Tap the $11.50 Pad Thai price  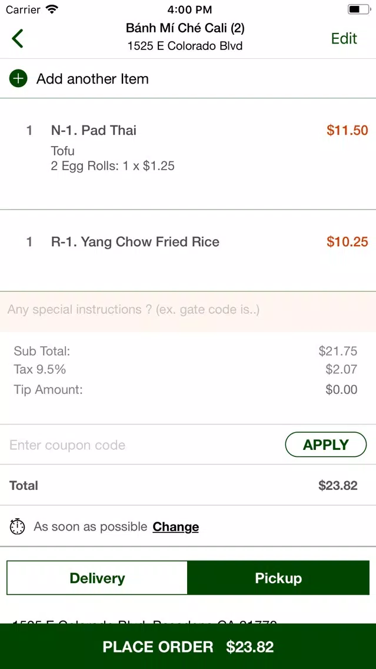point(347,130)
